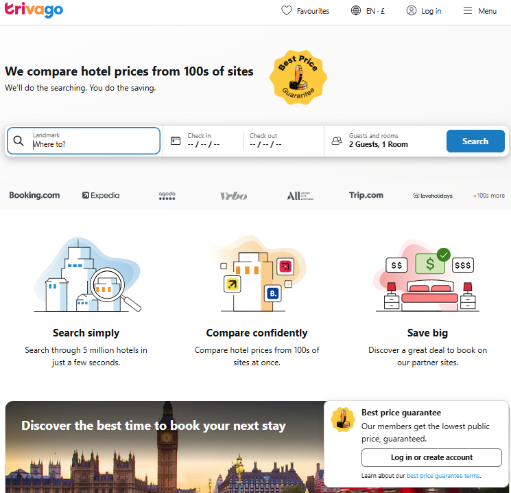Screen dimensions: 511x493
Task: Click the globe language icon
Action: (355, 11)
